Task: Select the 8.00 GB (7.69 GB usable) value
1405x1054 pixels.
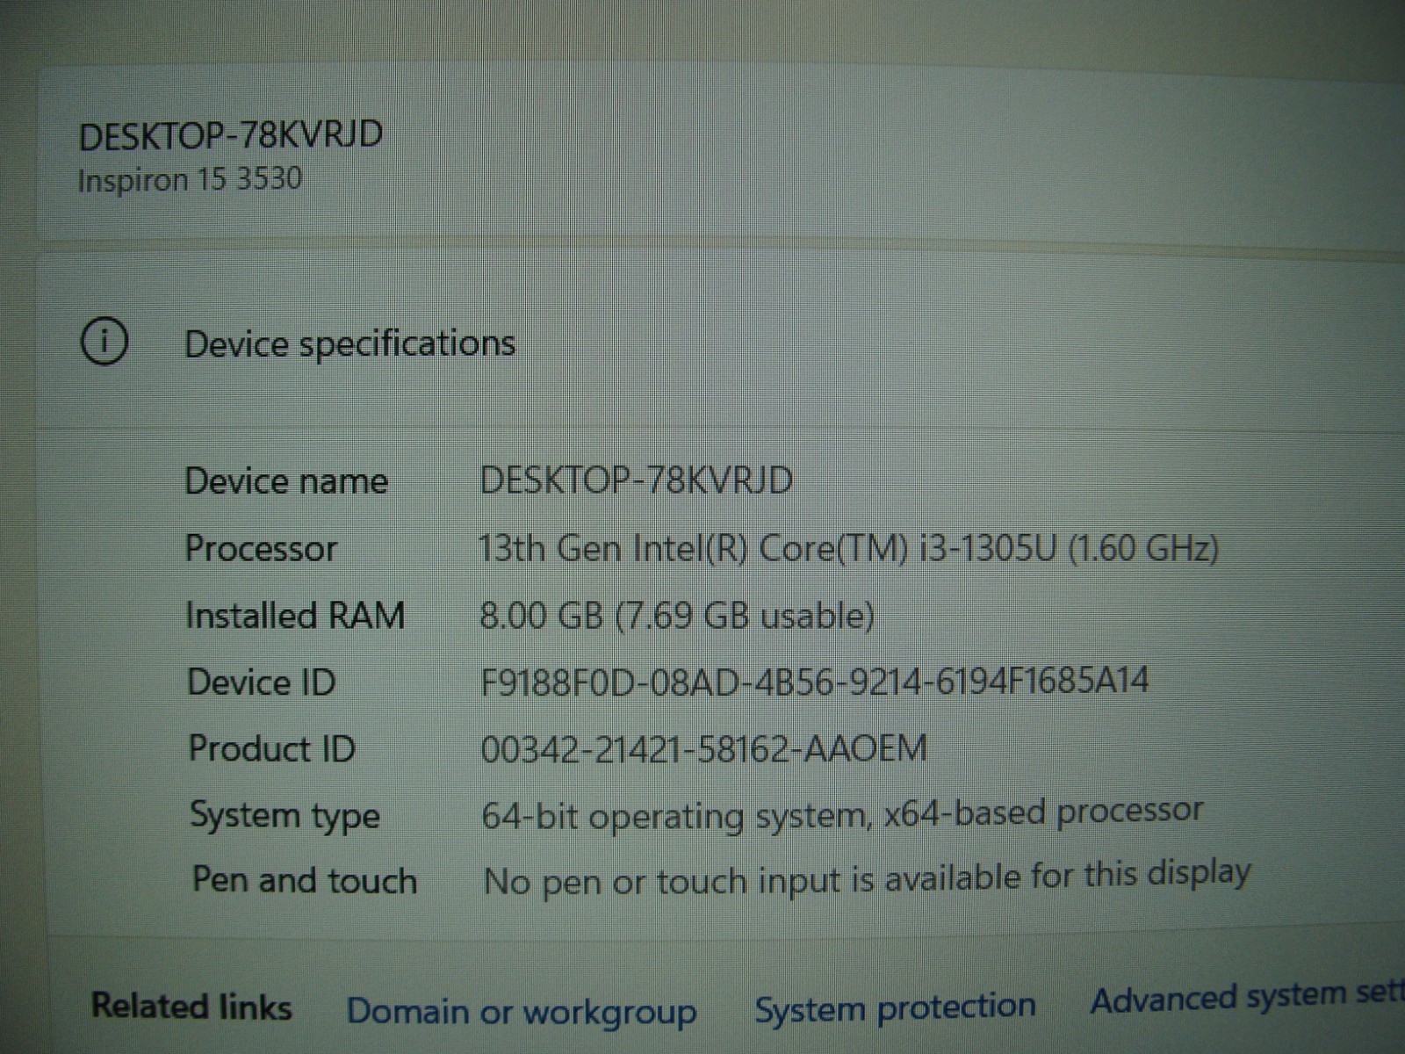Action: pyautogui.click(x=677, y=616)
